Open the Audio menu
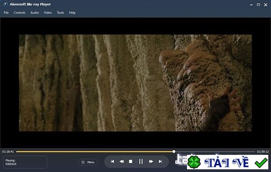The image size is (271, 172). (x=35, y=13)
